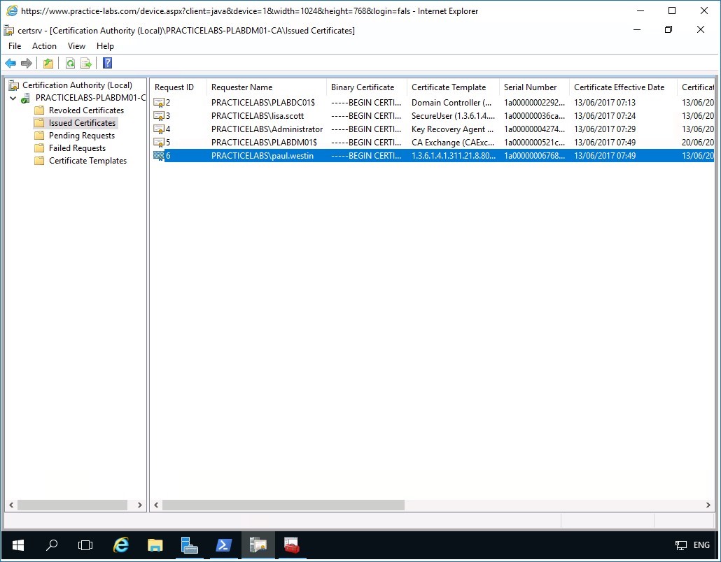Open PowerShell from the taskbar
Viewport: 721px width, 562px height.
(x=223, y=545)
